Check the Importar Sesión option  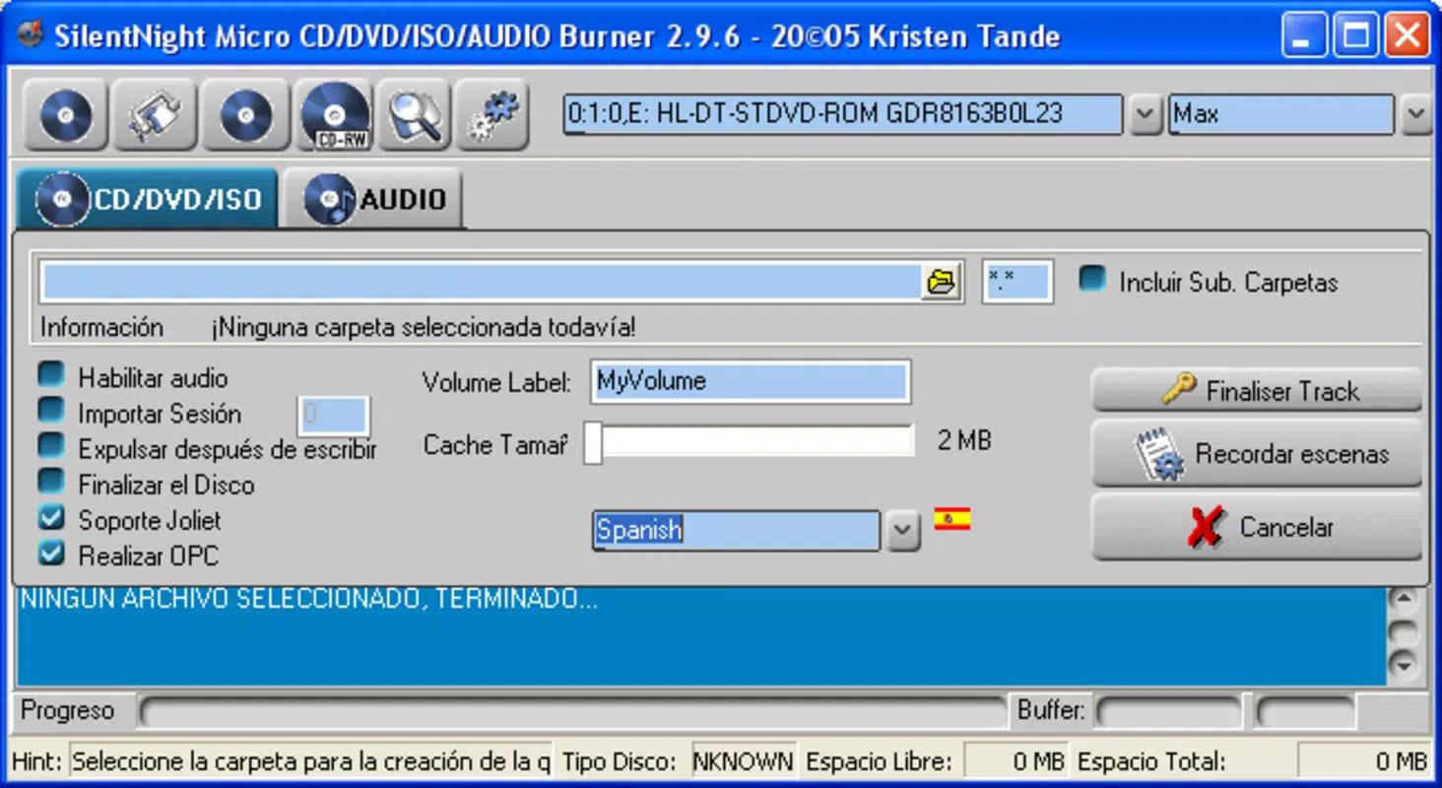pos(51,412)
